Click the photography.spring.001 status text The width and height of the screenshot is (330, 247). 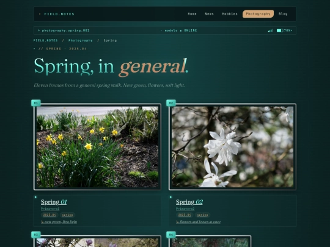(64, 30)
